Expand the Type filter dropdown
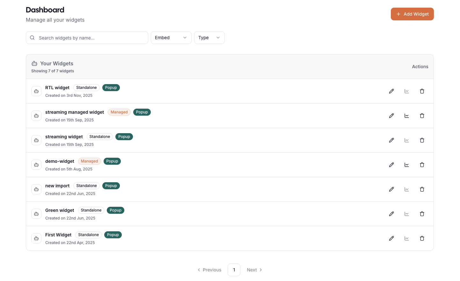The height and width of the screenshot is (281, 460). click(x=209, y=38)
